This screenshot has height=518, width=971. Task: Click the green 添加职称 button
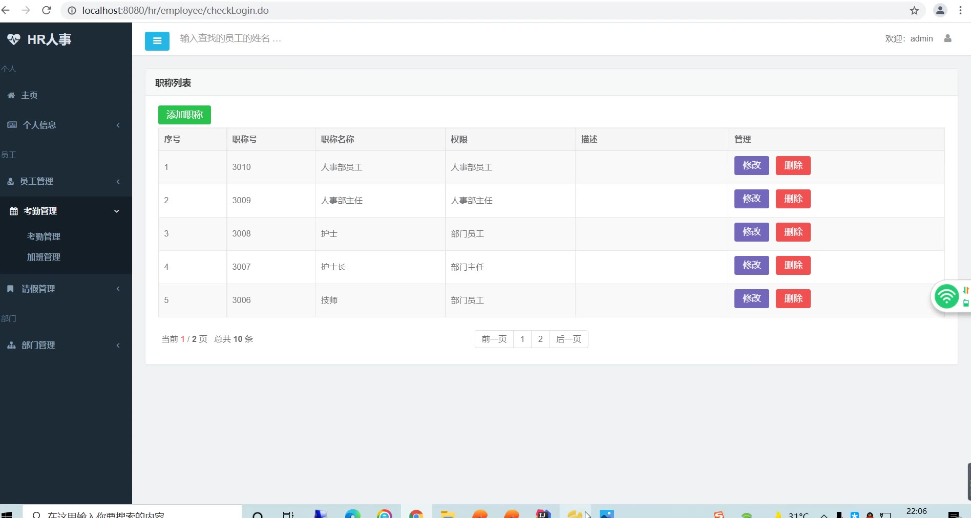(184, 115)
